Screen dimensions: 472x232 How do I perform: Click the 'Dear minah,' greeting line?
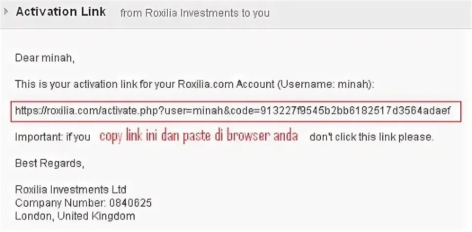click(44, 58)
